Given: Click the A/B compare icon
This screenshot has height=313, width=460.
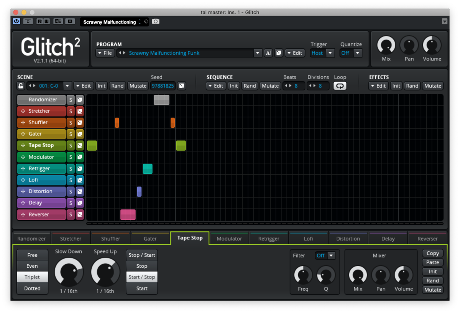Looking at the screenshot, I should (58, 21).
